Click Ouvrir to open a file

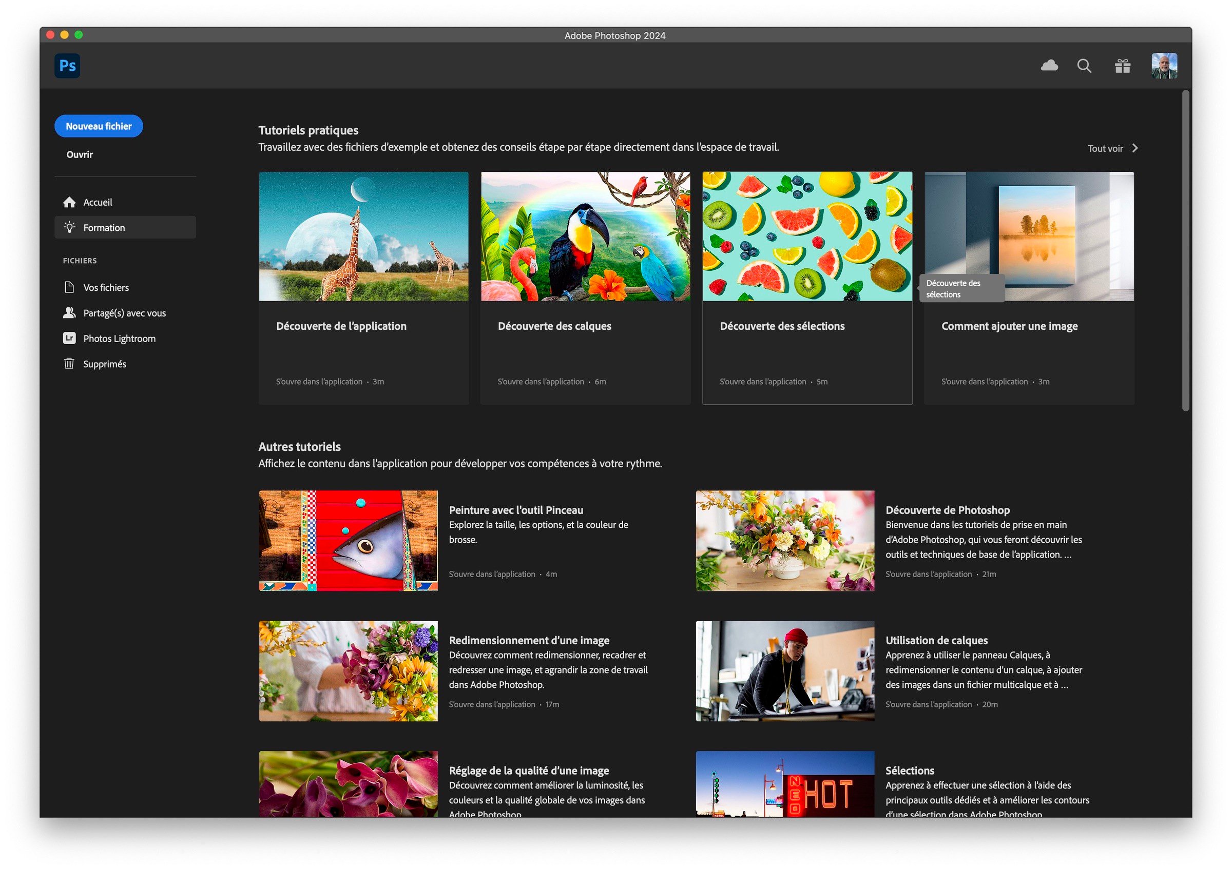[79, 154]
